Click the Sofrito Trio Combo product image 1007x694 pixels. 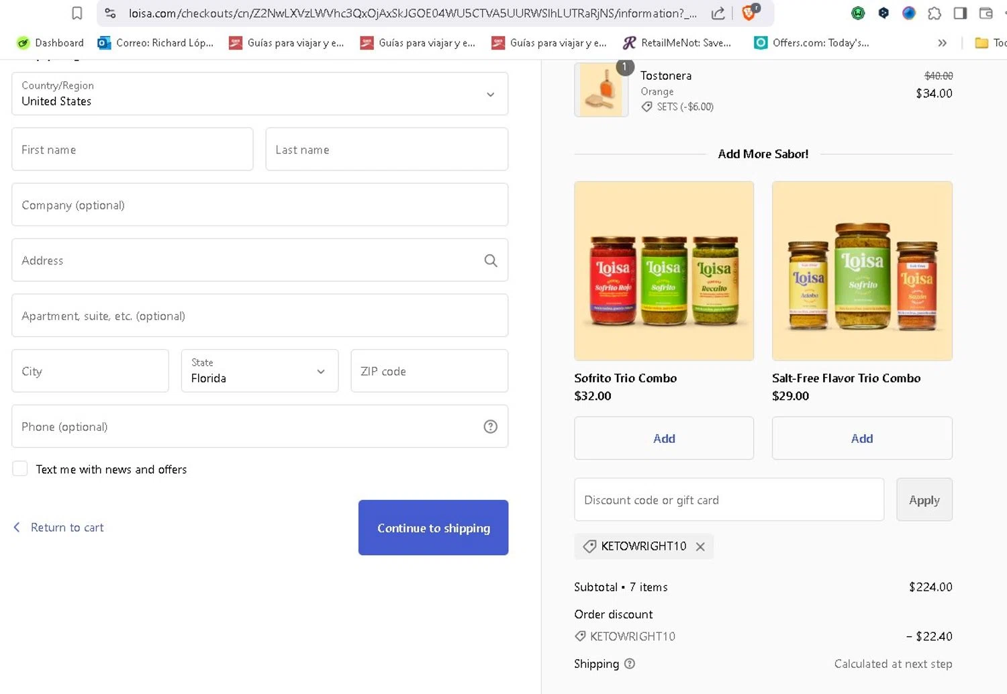(x=664, y=270)
